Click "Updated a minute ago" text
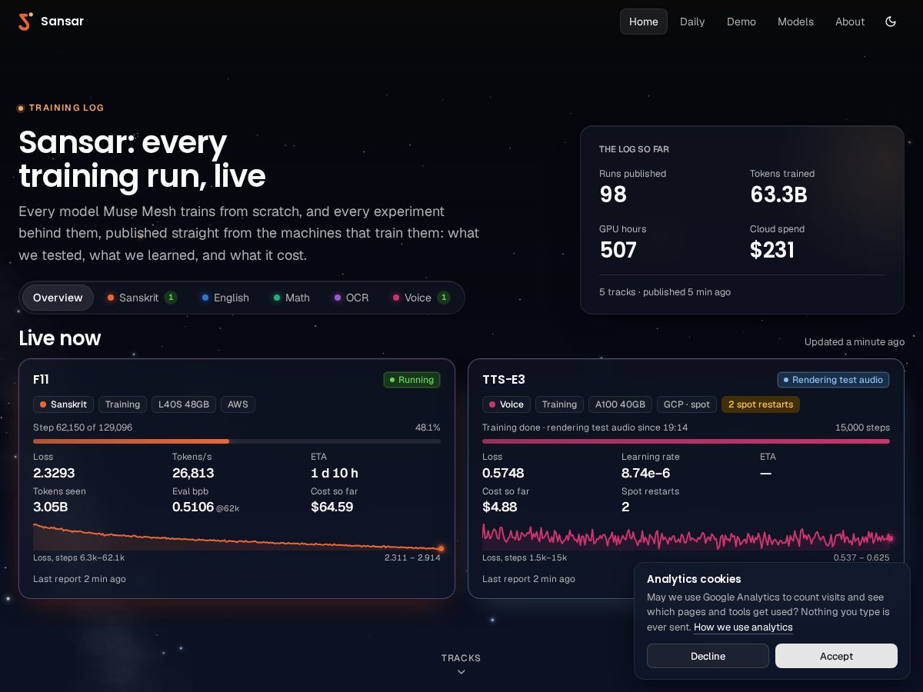Screen dimensions: 923x692 (855, 341)
